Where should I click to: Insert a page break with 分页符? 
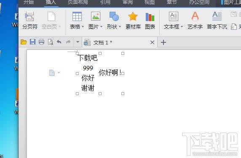tap(29, 21)
